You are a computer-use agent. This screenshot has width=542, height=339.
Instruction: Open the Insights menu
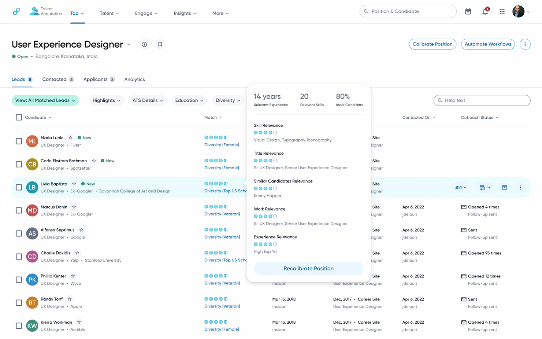click(185, 13)
